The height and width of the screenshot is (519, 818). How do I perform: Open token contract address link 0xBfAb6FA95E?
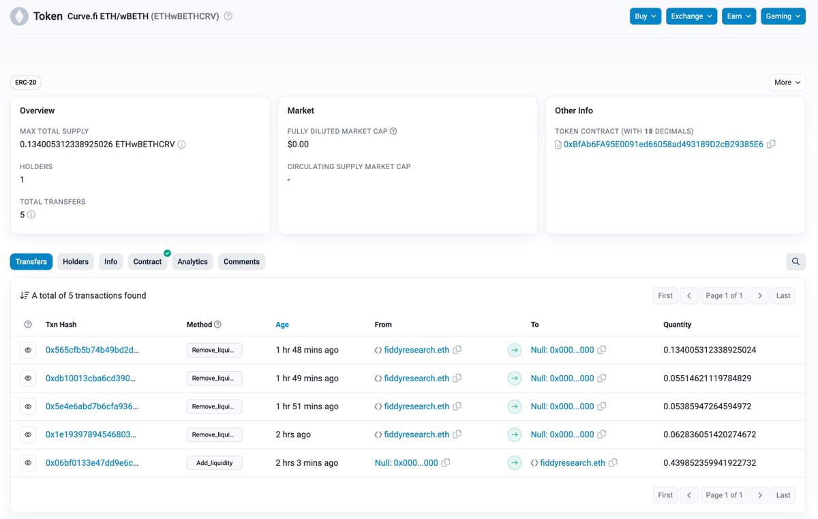pos(663,145)
